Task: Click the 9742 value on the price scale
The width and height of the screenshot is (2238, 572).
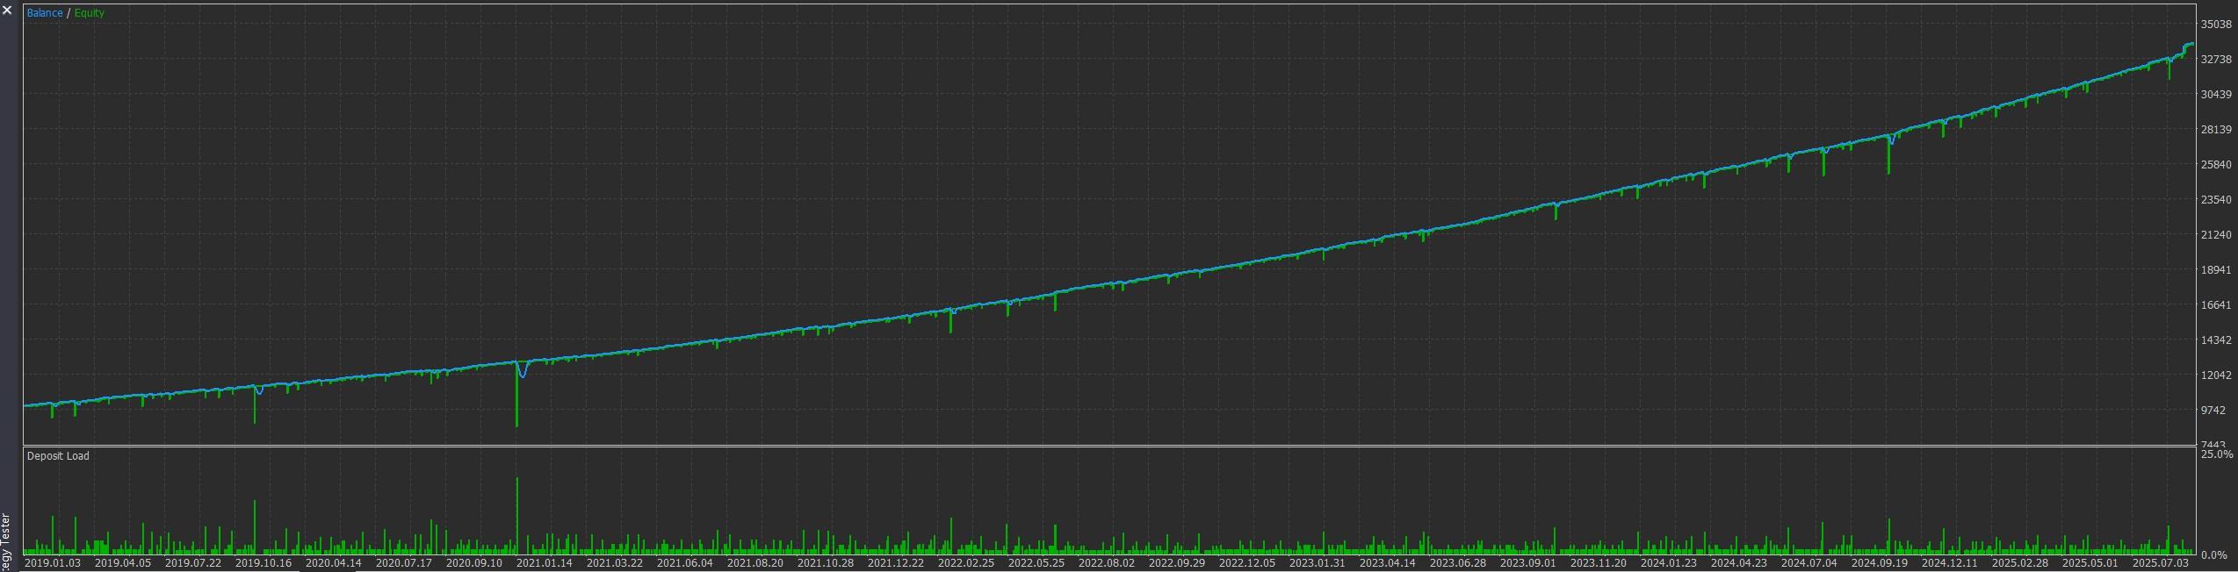Action: (x=2213, y=411)
